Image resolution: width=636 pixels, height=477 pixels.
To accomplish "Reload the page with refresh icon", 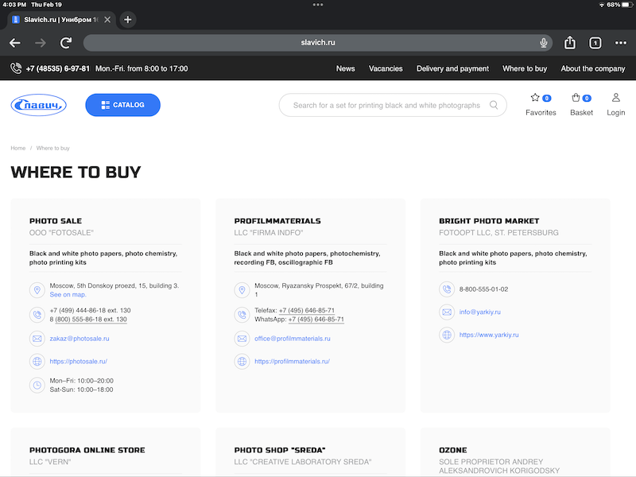I will click(x=66, y=43).
